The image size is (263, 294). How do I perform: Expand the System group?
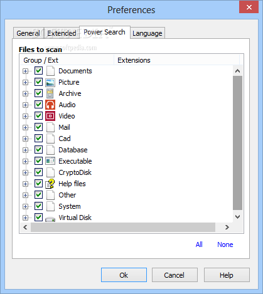click(x=25, y=207)
